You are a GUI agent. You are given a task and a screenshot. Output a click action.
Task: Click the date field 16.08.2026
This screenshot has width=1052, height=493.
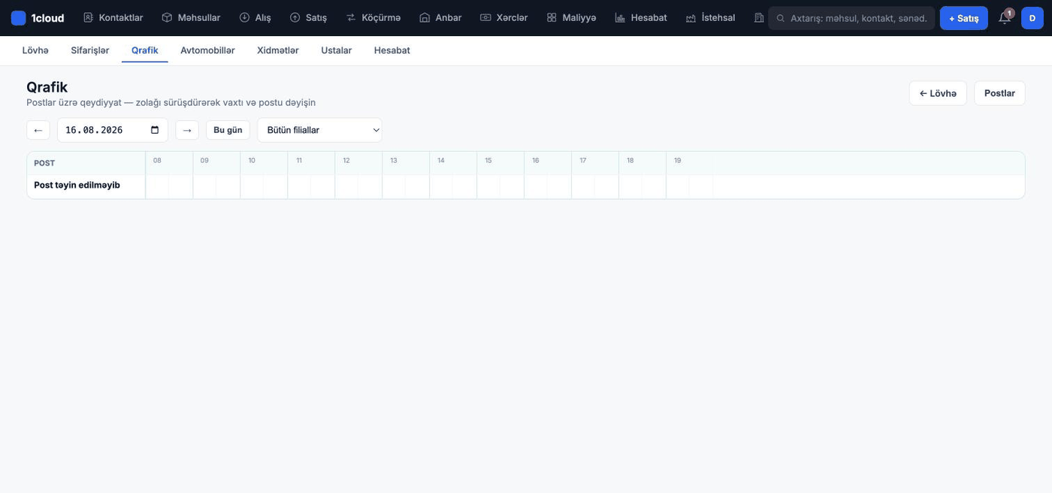(x=113, y=130)
